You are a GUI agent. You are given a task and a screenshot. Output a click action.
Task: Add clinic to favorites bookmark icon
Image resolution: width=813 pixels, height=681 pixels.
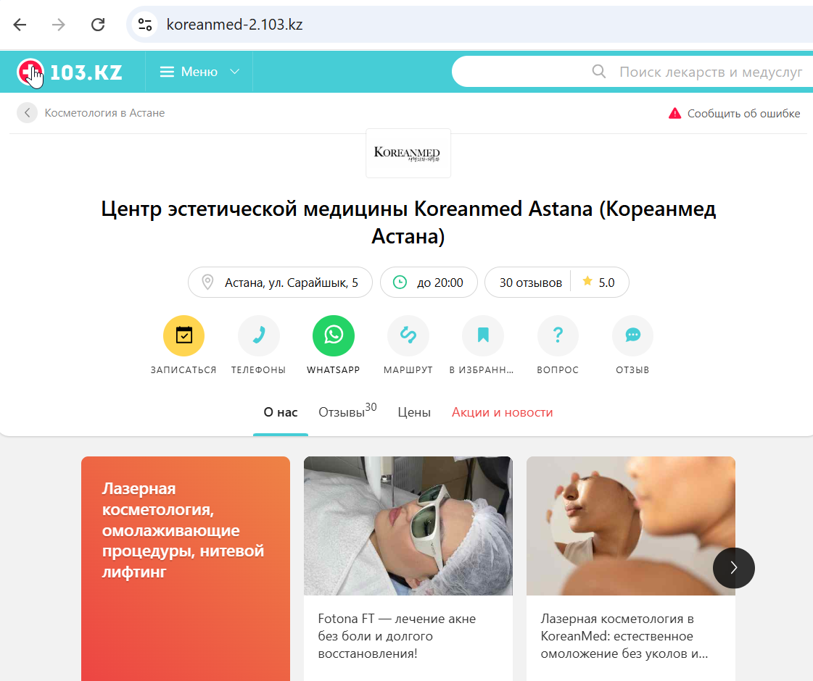pyautogui.click(x=483, y=335)
